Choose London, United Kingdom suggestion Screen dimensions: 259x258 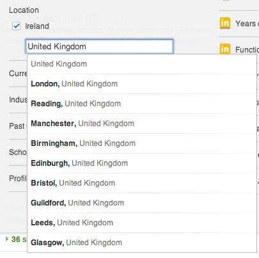pyautogui.click(x=142, y=84)
